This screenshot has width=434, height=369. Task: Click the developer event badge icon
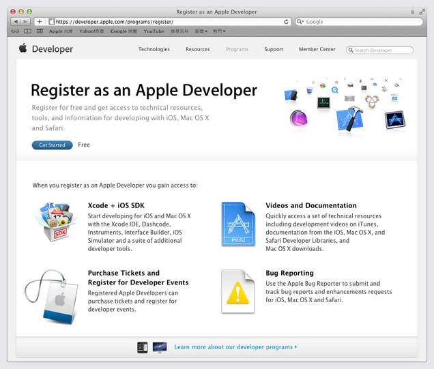point(52,297)
